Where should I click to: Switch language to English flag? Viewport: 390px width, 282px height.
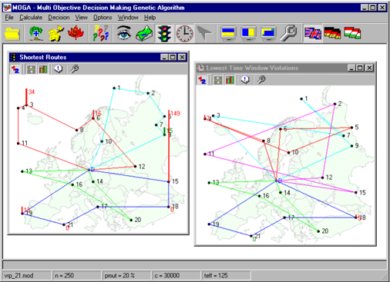click(x=313, y=33)
